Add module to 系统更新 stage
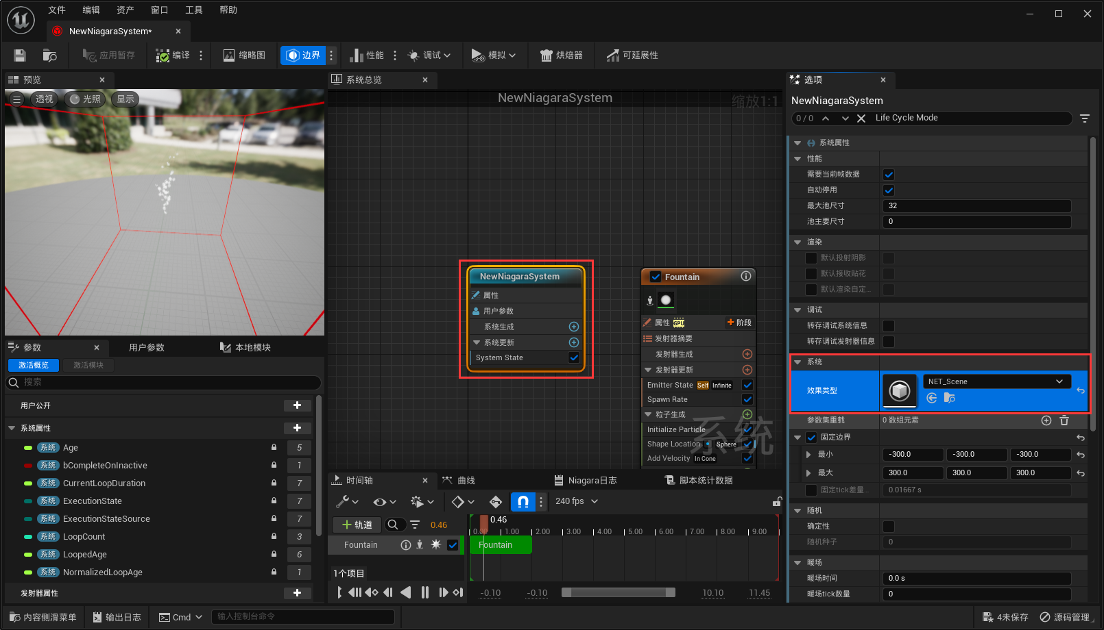This screenshot has height=630, width=1104. point(574,342)
